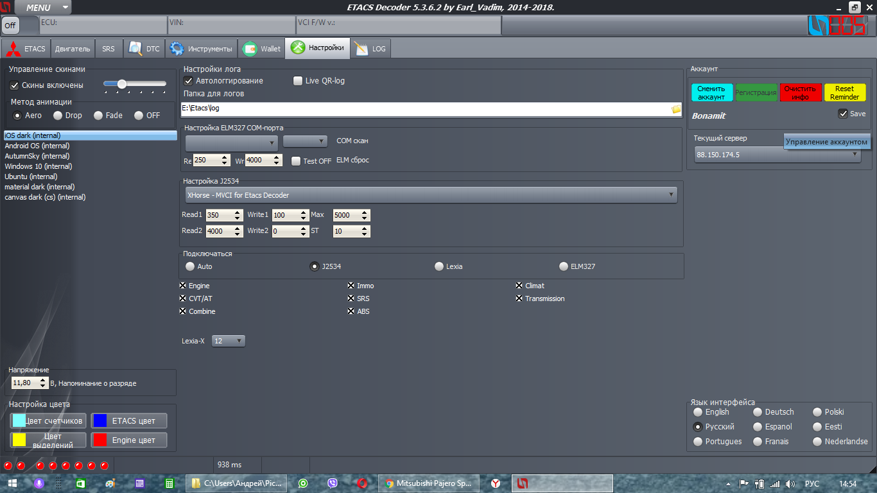Open the Lexia-X dropdown

(229, 341)
